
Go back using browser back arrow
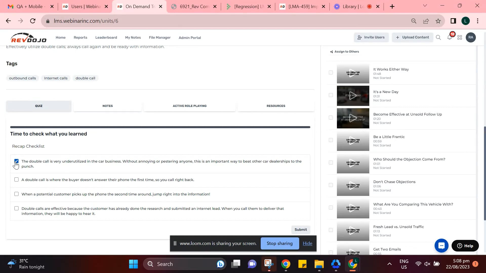click(8, 21)
